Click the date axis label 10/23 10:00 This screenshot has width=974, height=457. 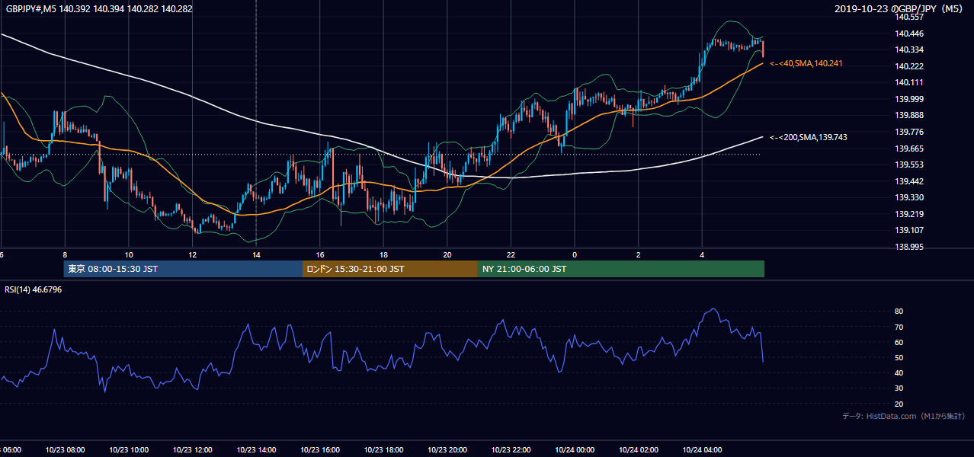point(129,449)
